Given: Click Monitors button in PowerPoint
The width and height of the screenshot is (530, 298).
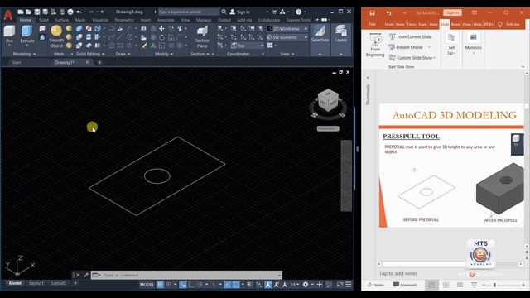Looking at the screenshot, I should 473,43.
